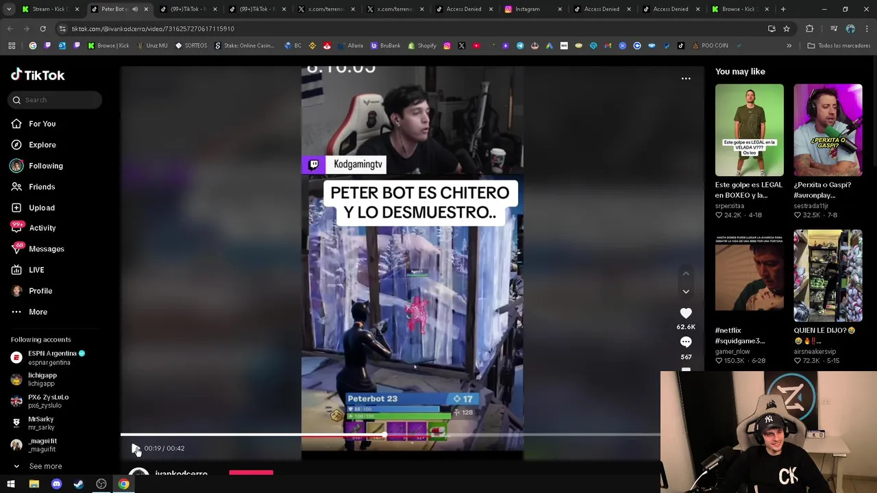Image resolution: width=877 pixels, height=493 pixels.
Task: Open 'Este golpe es LEGAL' video thumbnail
Action: tap(750, 130)
